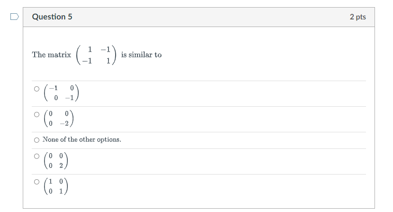Screen dimensions: 393x212
Task: Click the 'The matrix' prompt text
Action: 52,55
